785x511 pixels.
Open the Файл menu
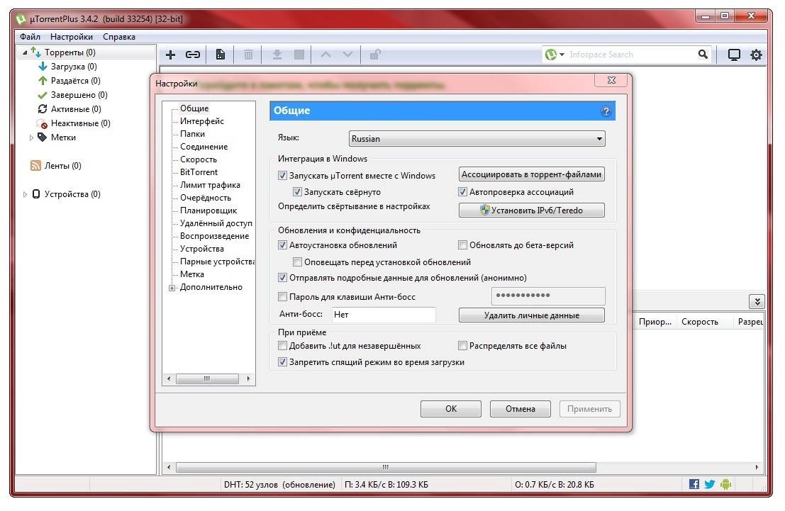point(30,37)
